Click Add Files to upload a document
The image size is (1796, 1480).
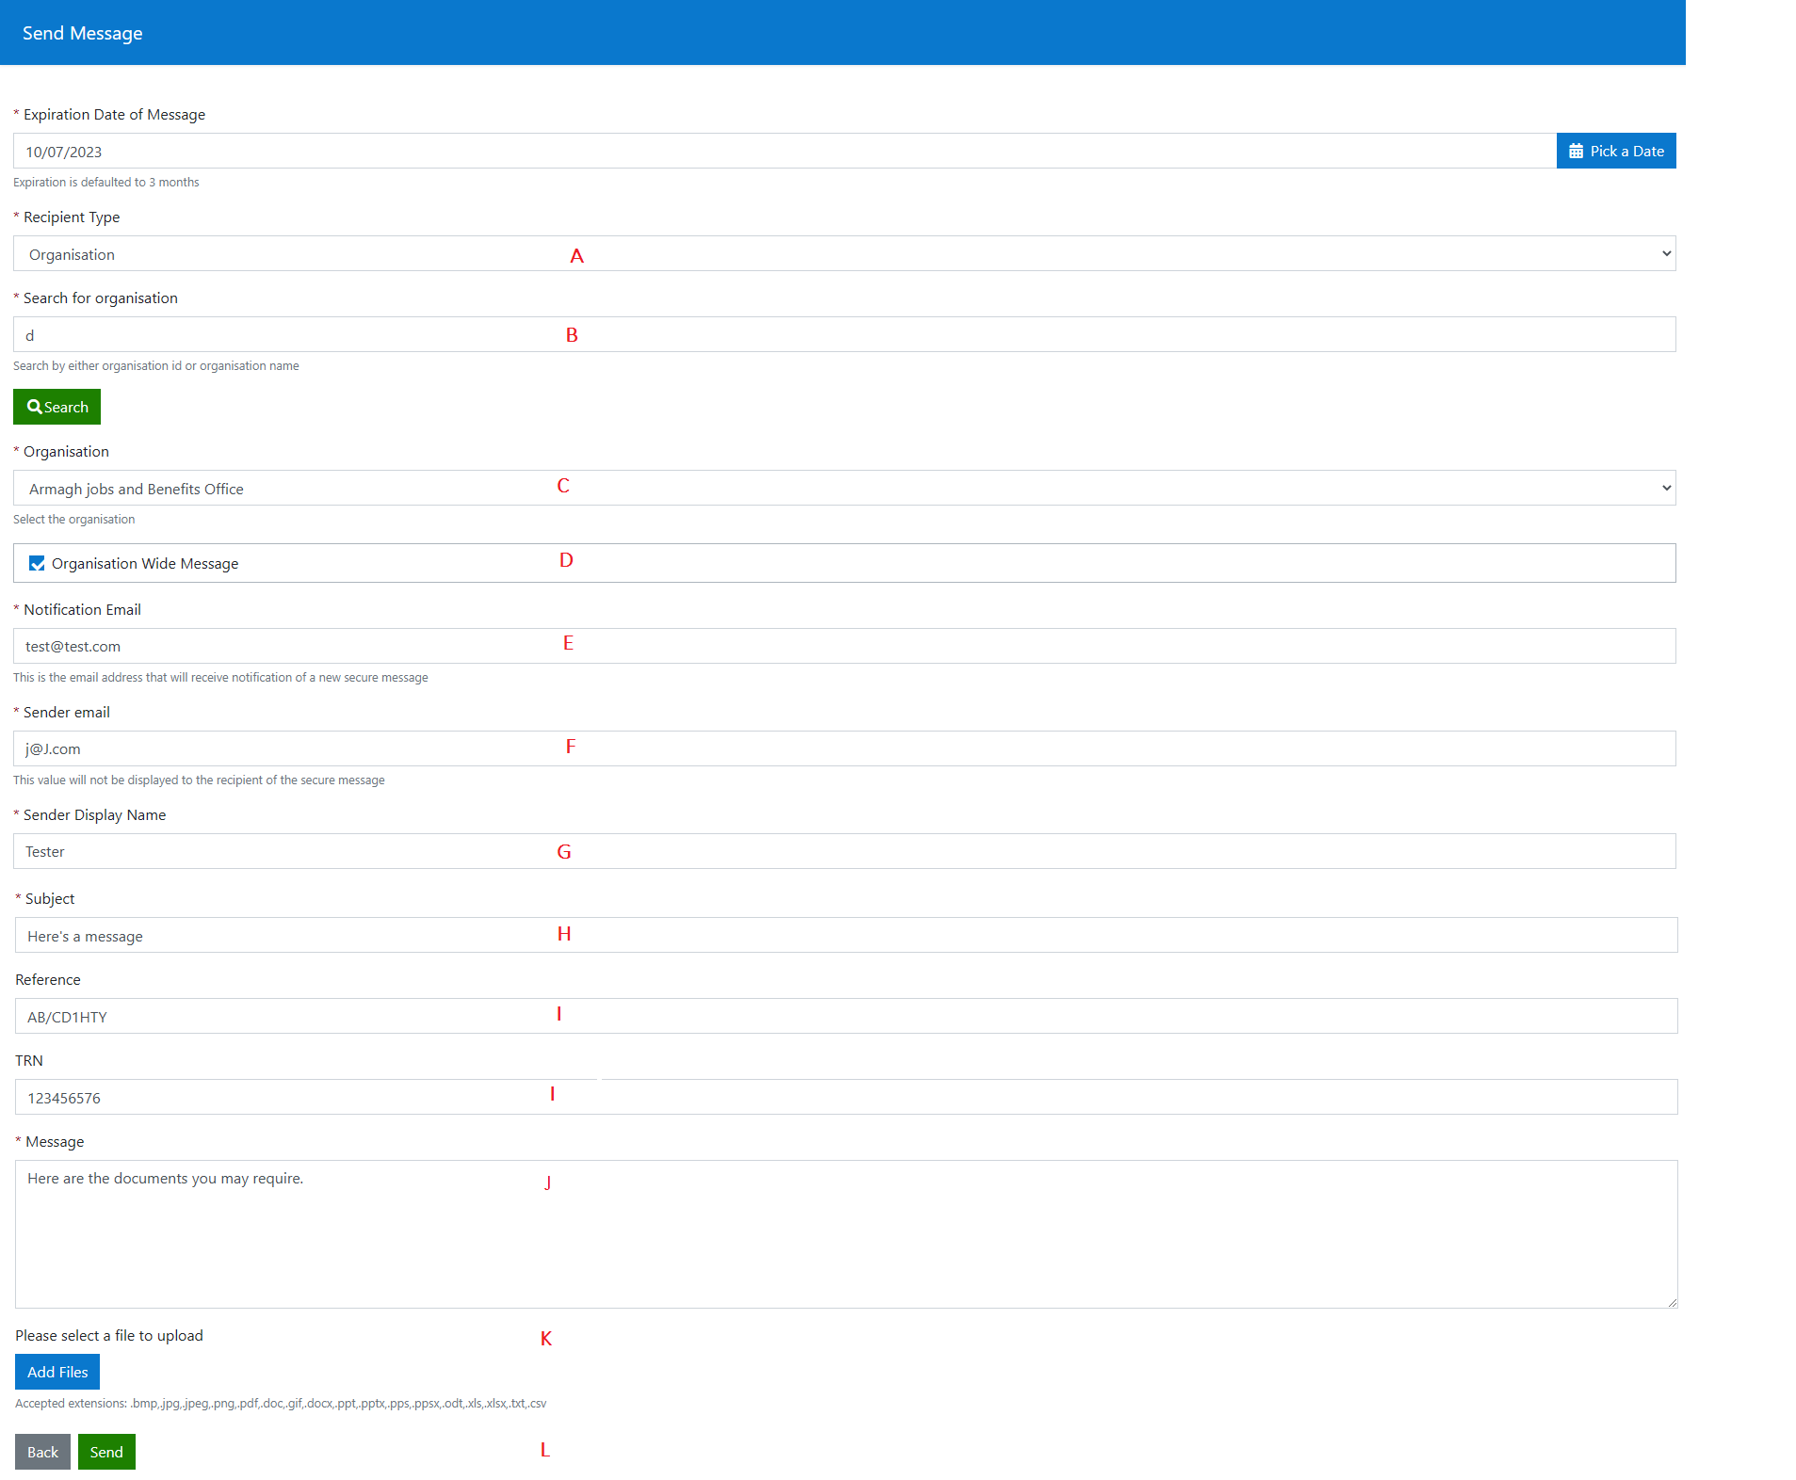[x=57, y=1372]
